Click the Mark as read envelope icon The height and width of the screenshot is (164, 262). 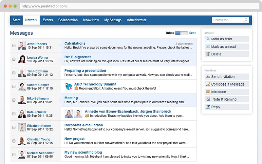pos(208,39)
